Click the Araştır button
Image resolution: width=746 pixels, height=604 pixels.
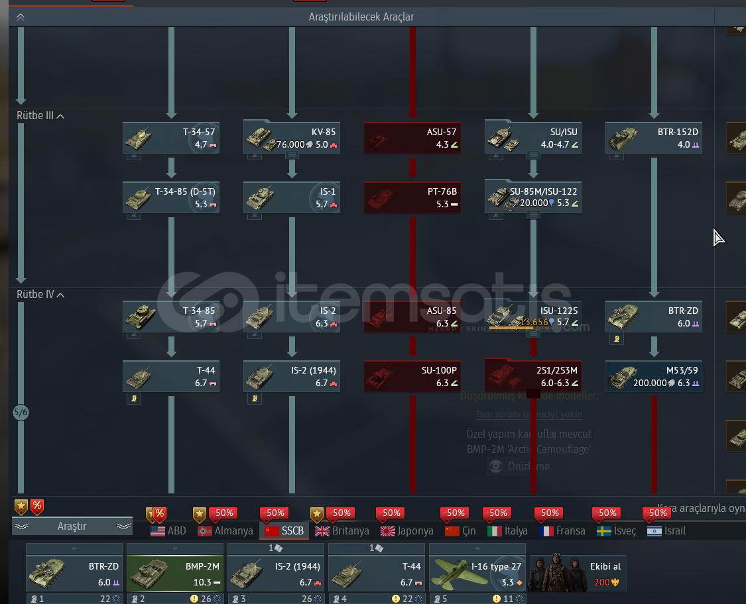tap(72, 526)
